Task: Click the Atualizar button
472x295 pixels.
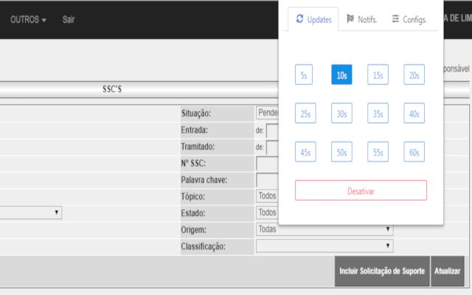Action: 448,271
